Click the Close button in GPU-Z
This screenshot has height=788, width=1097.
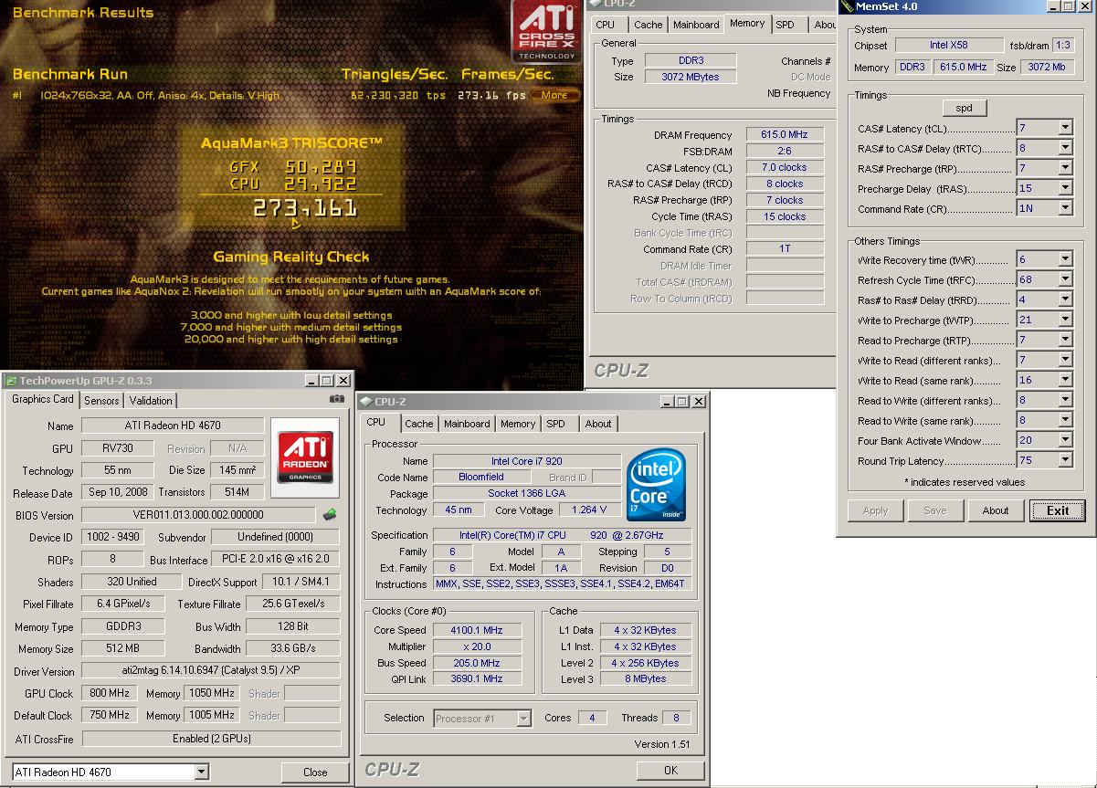(315, 772)
